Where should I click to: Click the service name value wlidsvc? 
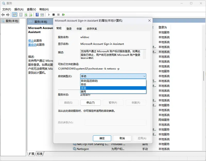85,37
